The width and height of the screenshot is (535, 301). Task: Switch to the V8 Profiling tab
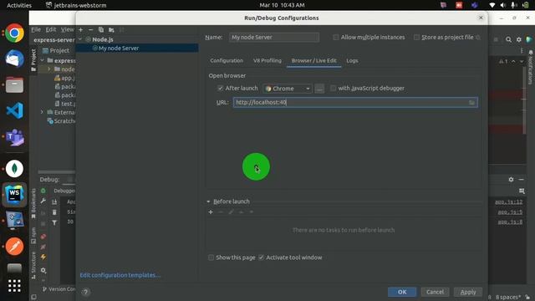tap(267, 61)
